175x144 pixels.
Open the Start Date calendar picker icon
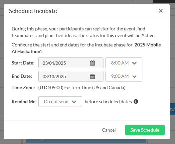click(x=92, y=63)
